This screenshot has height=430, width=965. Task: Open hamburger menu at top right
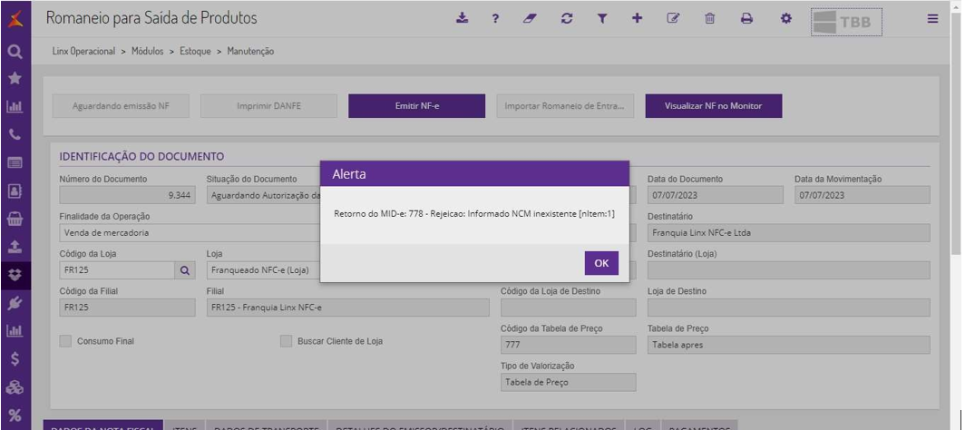[933, 18]
